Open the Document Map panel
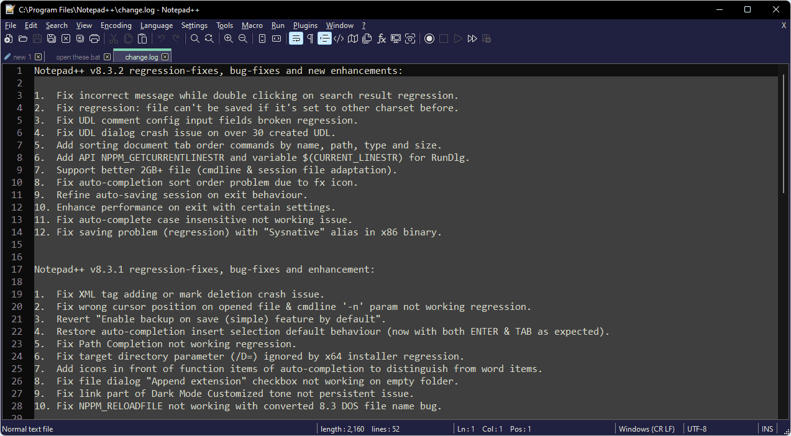Viewport: 791px width, 436px height. point(353,39)
